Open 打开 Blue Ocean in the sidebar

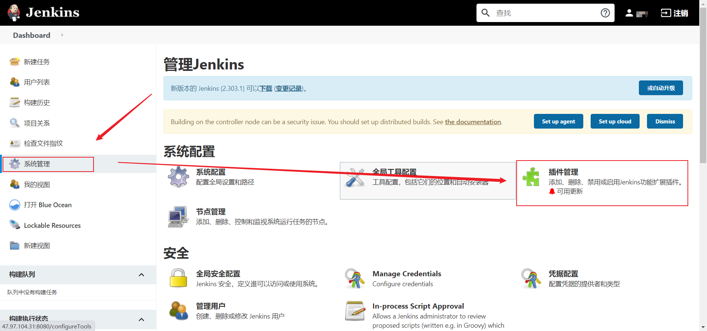[48, 205]
